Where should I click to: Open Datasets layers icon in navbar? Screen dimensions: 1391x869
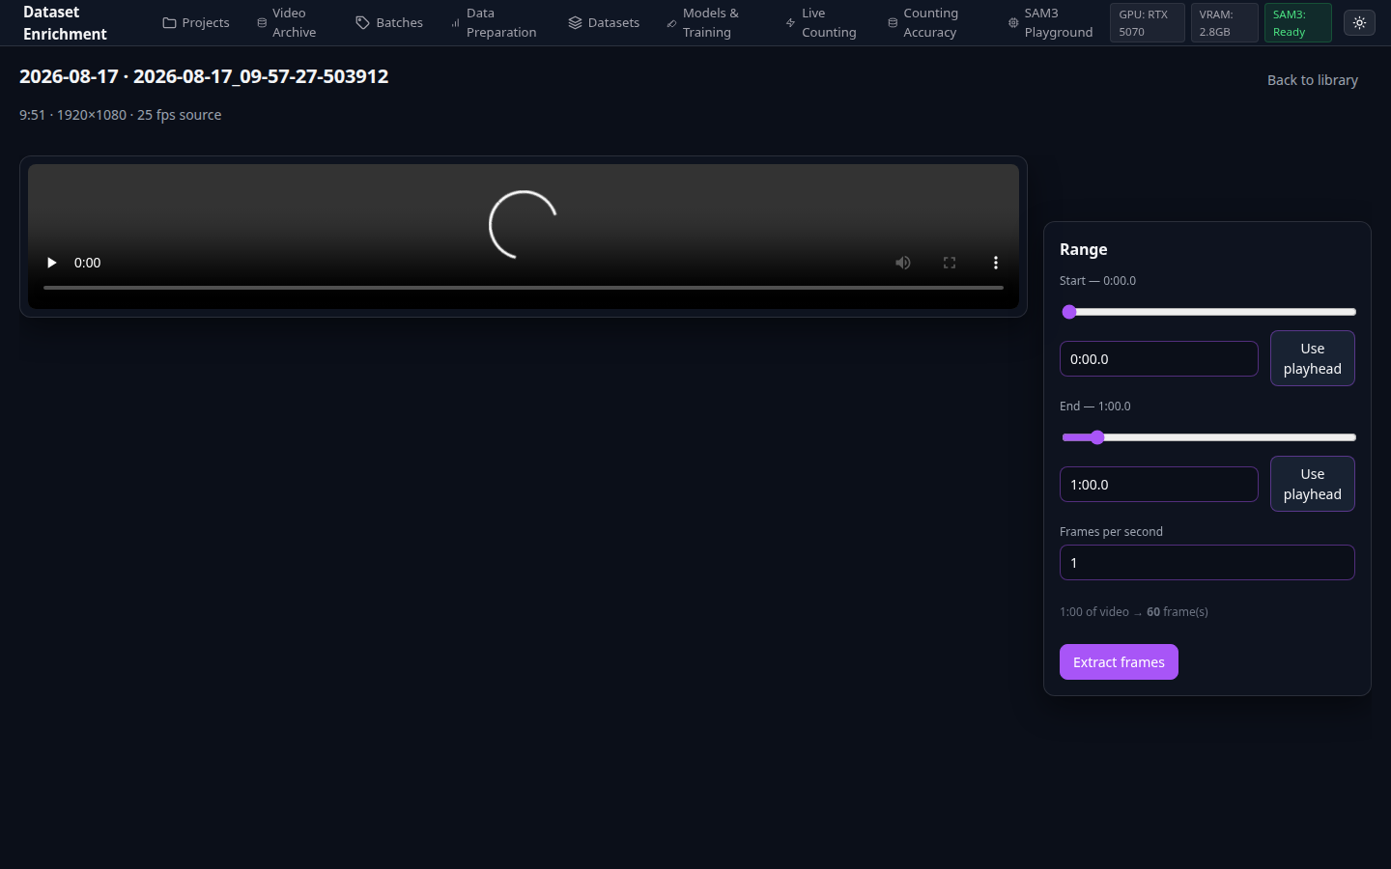575,22
